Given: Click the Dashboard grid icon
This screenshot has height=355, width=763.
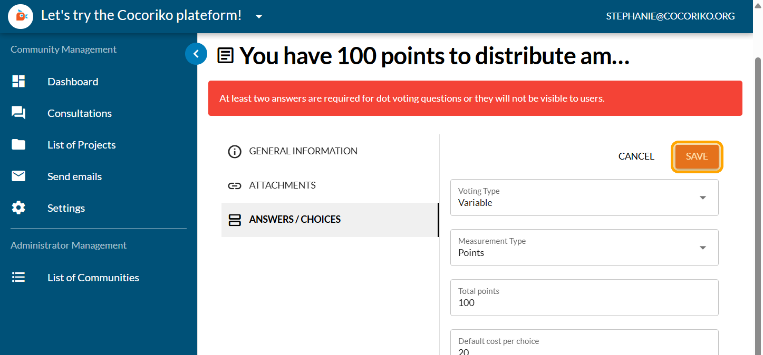Looking at the screenshot, I should coord(18,82).
